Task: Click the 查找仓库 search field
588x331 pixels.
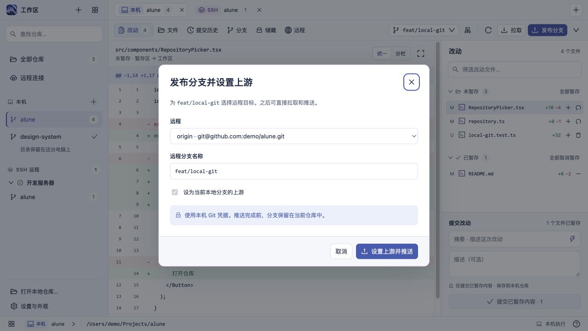Action: click(54, 34)
